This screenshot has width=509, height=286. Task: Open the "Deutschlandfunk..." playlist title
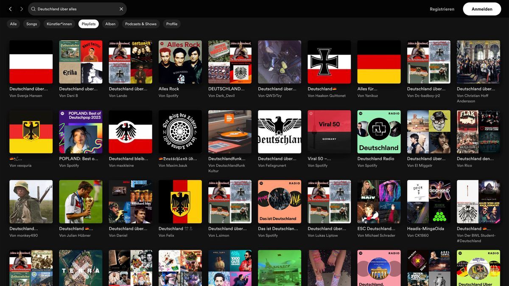(227, 159)
